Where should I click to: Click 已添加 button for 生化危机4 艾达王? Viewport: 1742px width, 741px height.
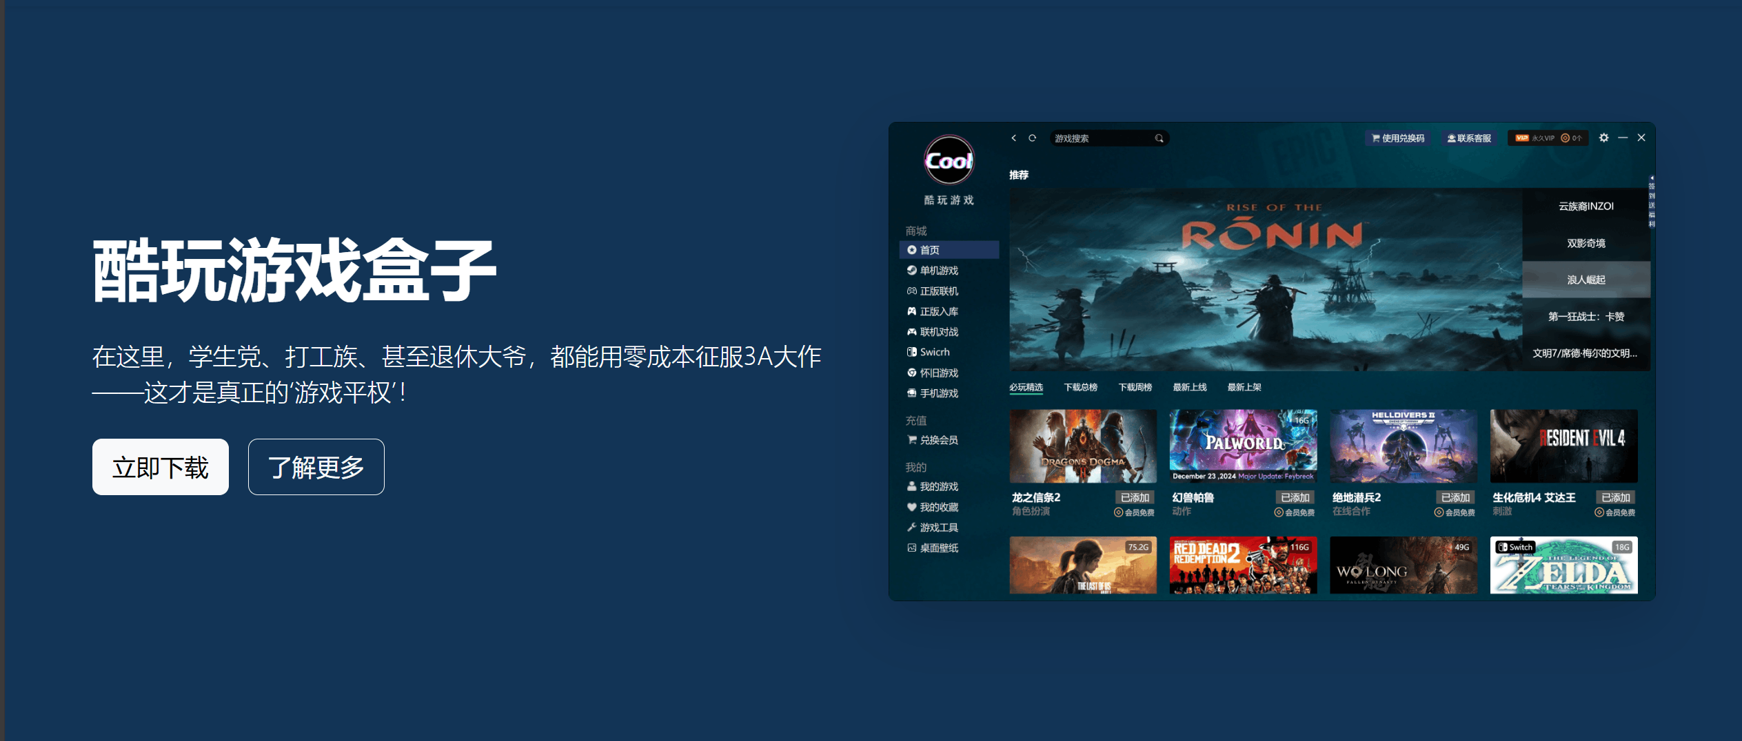pos(1615,497)
